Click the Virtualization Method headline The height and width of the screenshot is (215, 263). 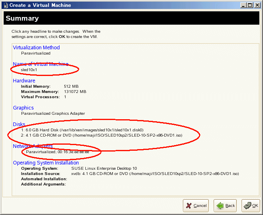pyautogui.click(x=36, y=48)
